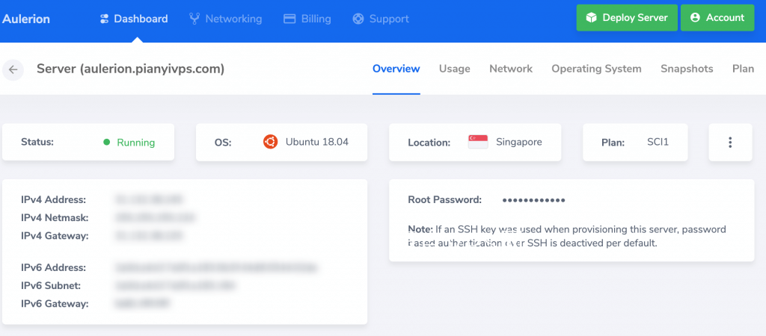
Task: Click the Plan: label in card
Action: 613,143
